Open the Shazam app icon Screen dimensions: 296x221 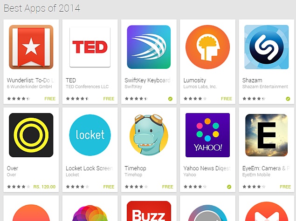[x=266, y=47]
